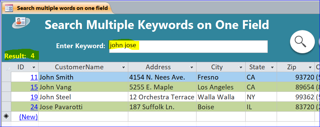Open customer ID 24 link
The image size is (320, 127).
coord(34,107)
